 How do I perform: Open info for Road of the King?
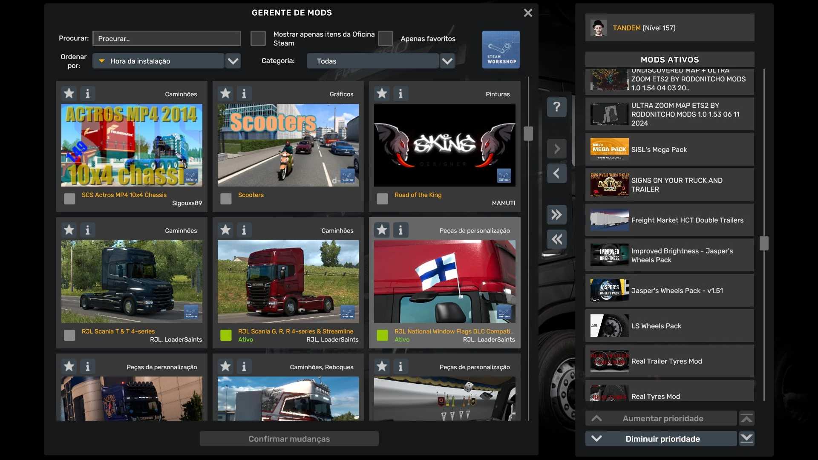pyautogui.click(x=400, y=93)
